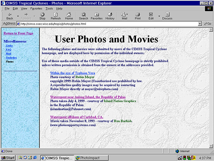Click the page scrollbar down arrow
This screenshot has height=161, width=214.
tap(211, 146)
